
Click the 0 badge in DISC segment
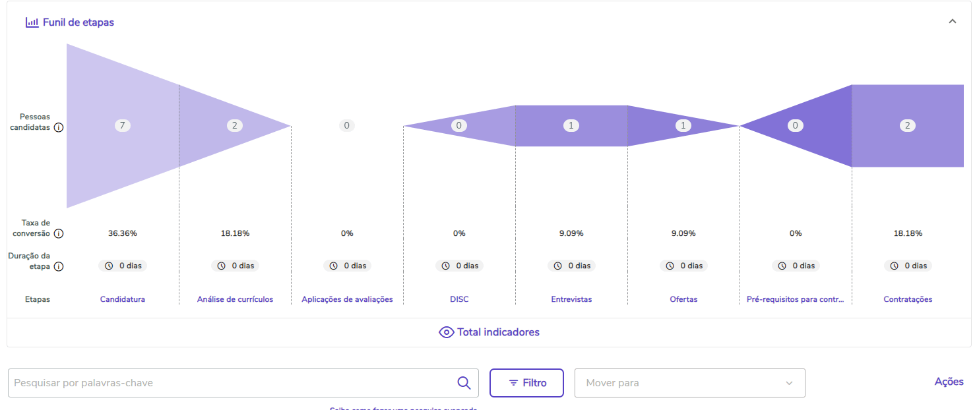pos(459,125)
